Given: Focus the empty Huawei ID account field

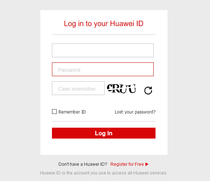Looking at the screenshot, I should [x=103, y=50].
